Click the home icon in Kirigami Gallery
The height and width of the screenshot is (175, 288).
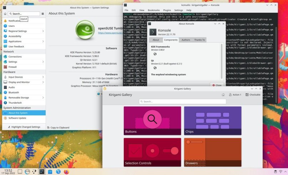point(223,95)
